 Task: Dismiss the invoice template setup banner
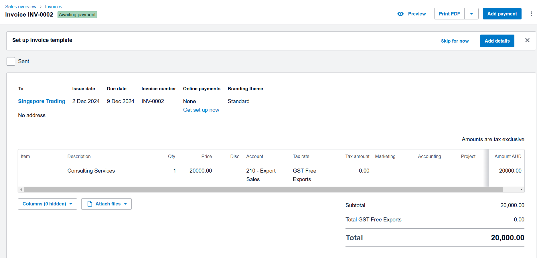tap(527, 40)
